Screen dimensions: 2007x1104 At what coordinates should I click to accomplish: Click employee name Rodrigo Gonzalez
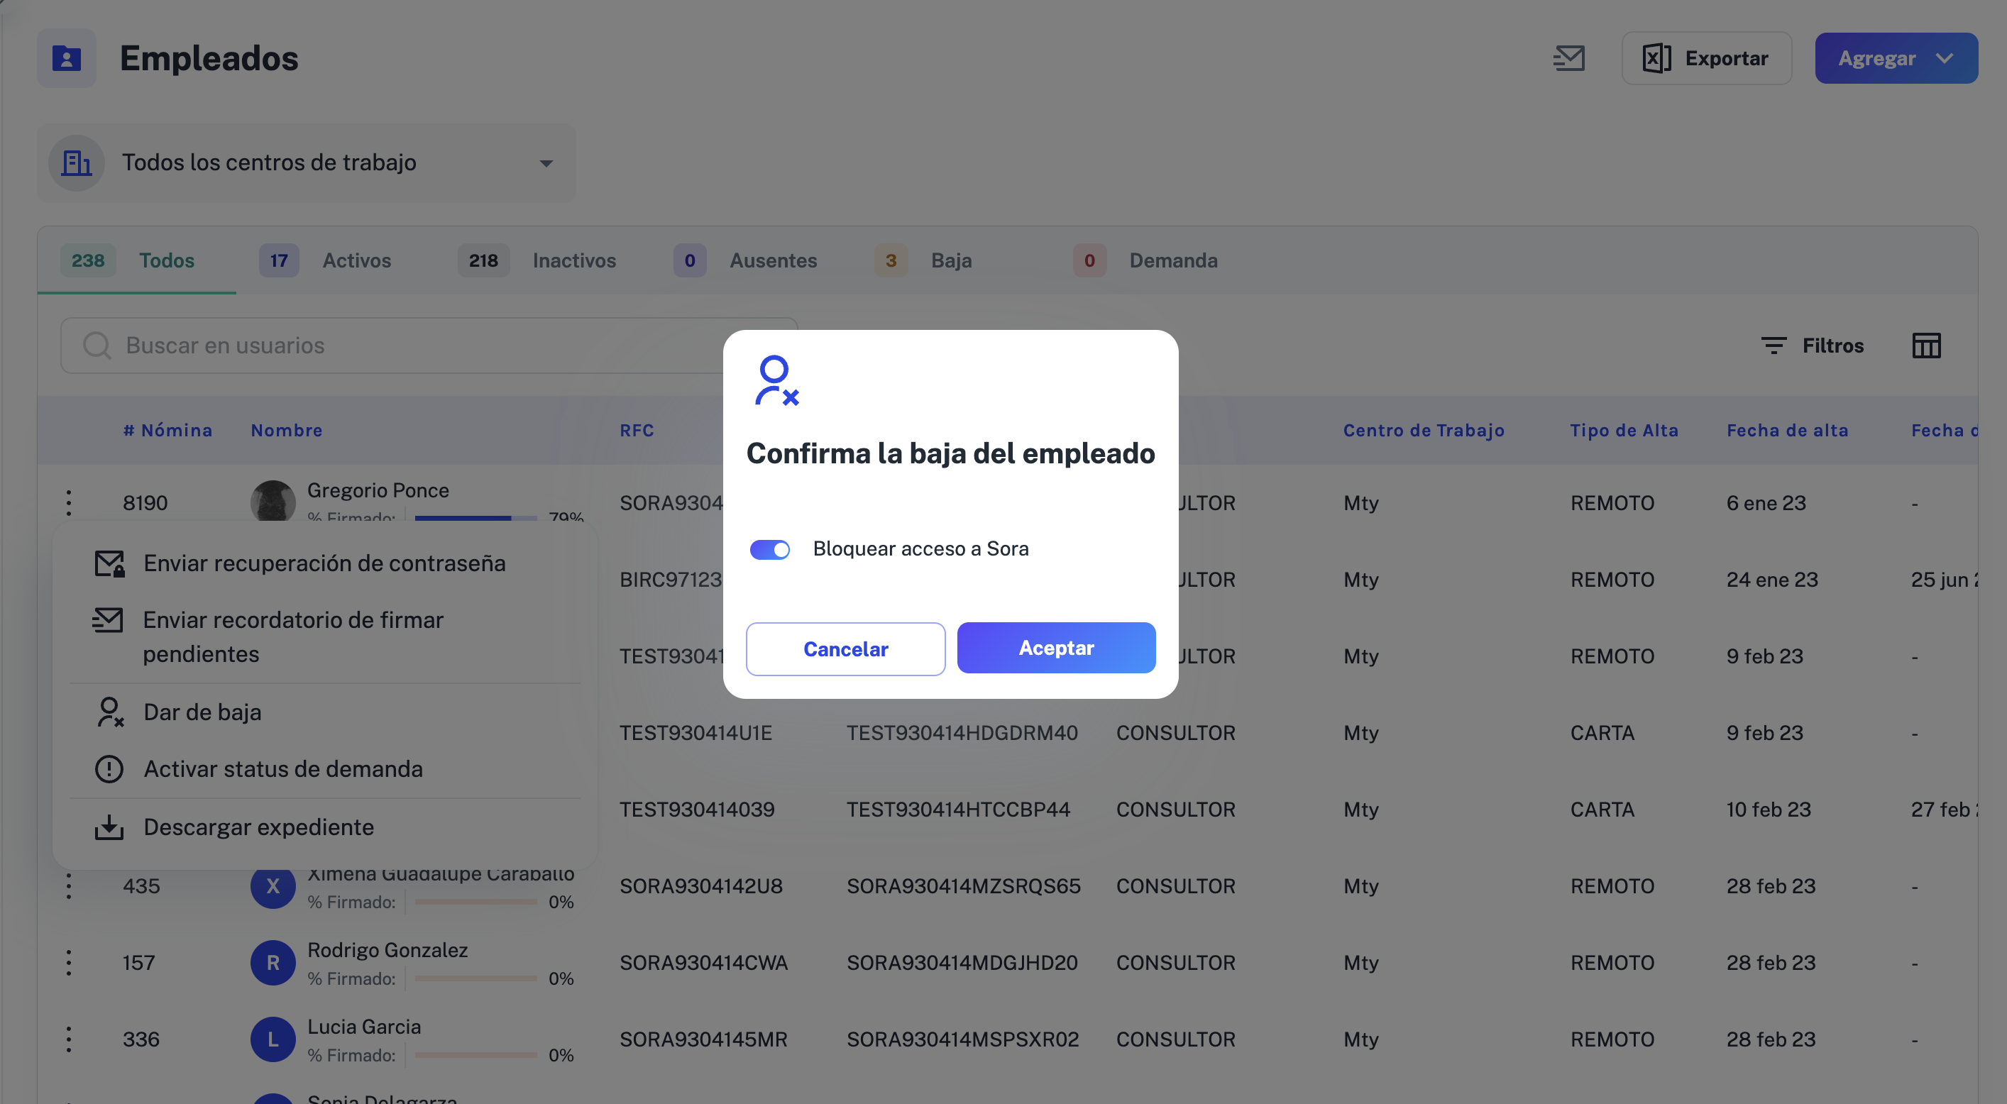pos(387,950)
